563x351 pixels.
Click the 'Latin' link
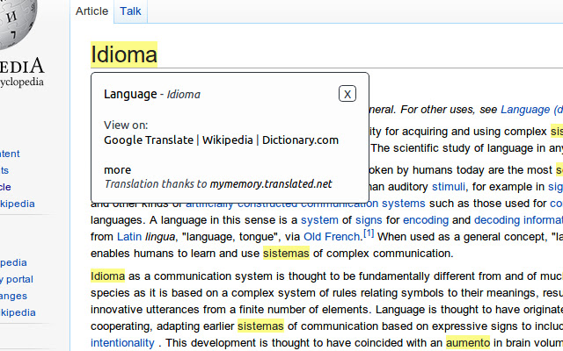tap(129, 237)
